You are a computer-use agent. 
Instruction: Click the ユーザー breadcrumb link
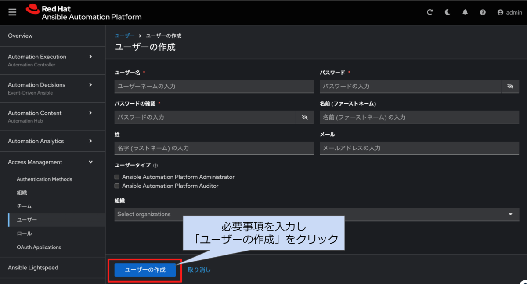pos(125,36)
